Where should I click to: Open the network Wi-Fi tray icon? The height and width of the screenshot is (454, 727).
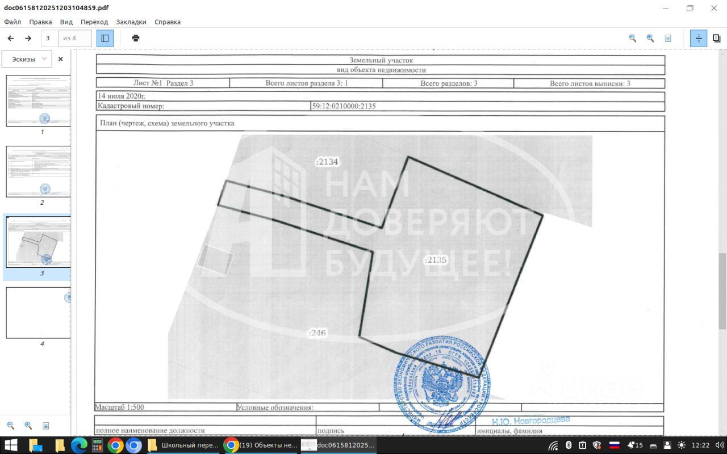coord(553,445)
